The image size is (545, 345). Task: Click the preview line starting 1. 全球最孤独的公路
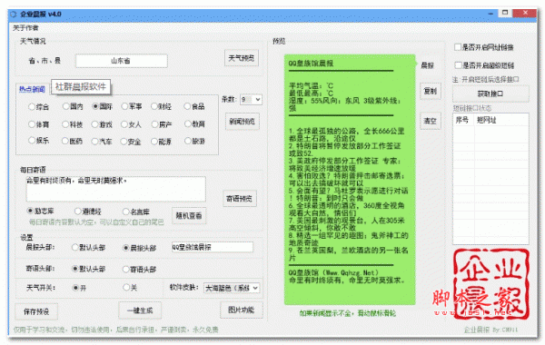point(346,134)
